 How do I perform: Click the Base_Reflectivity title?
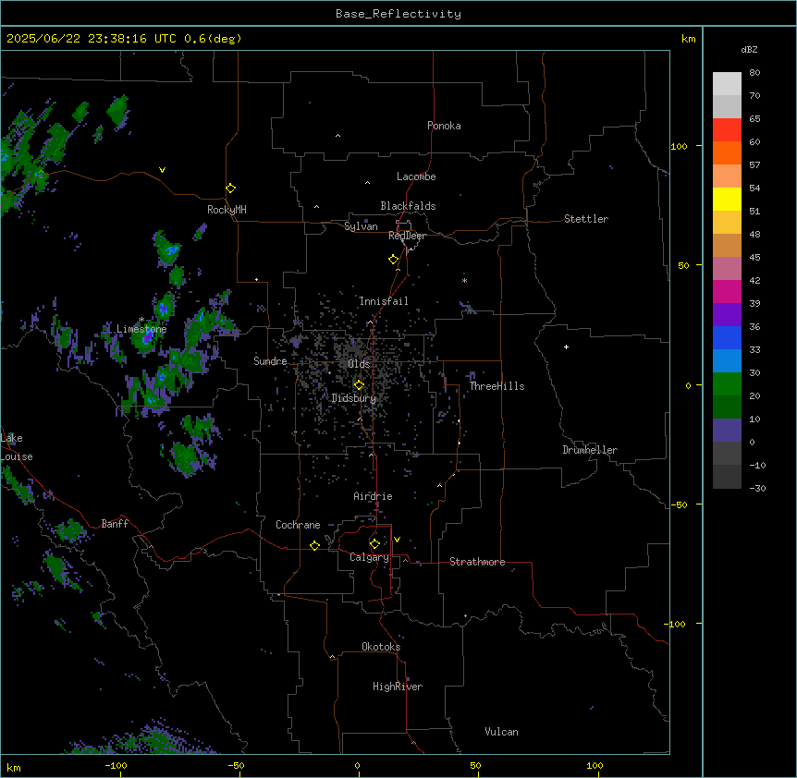point(398,14)
